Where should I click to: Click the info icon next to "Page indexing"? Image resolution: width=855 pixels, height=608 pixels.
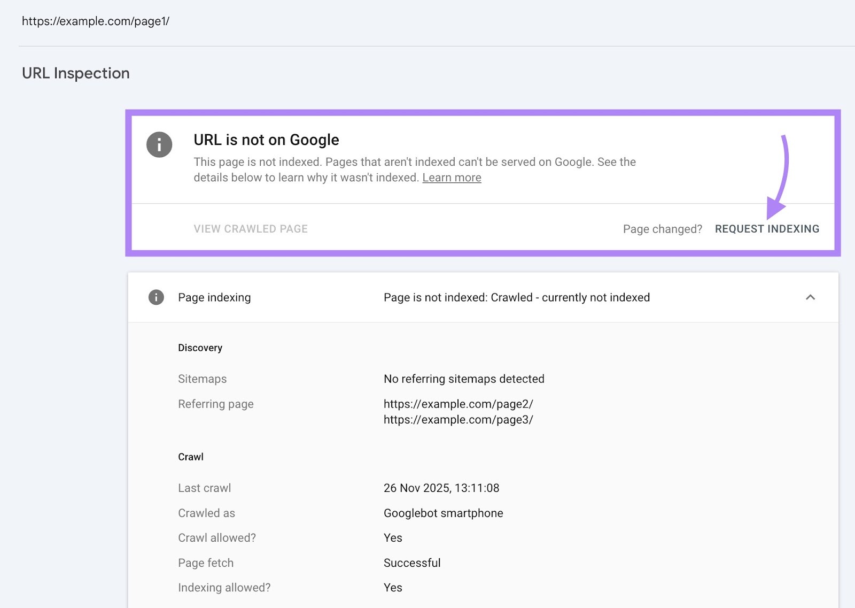pyautogui.click(x=156, y=297)
